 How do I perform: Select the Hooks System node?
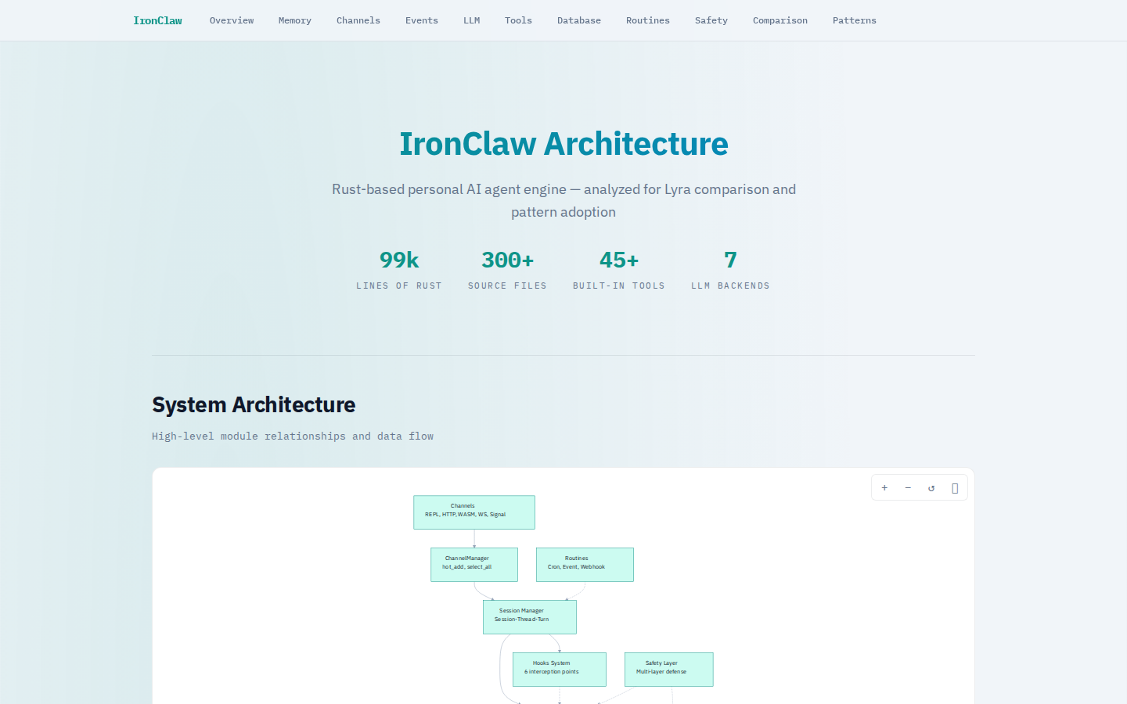click(559, 669)
